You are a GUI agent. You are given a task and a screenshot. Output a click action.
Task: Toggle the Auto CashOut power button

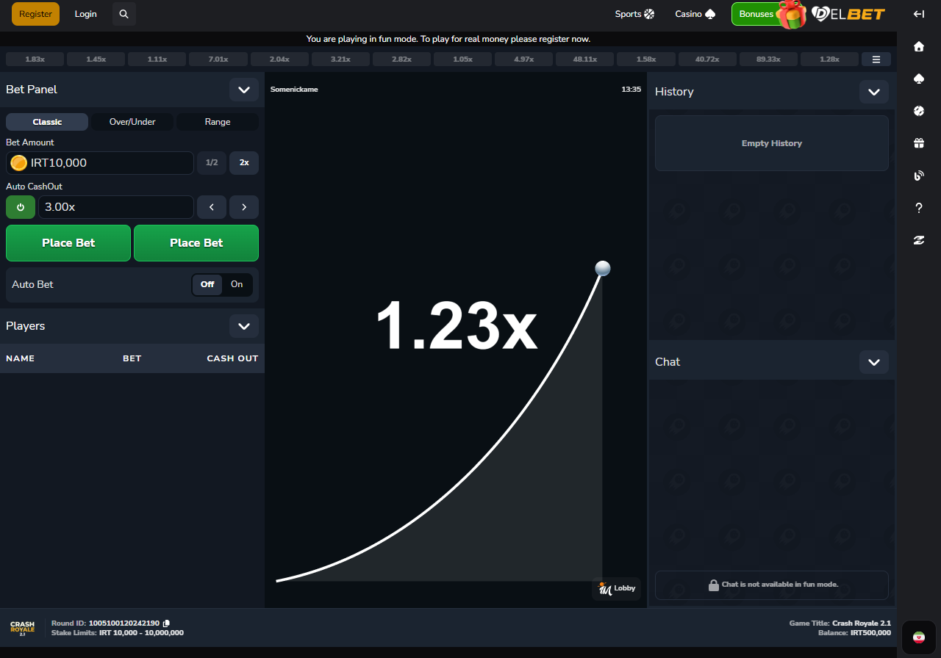[21, 207]
